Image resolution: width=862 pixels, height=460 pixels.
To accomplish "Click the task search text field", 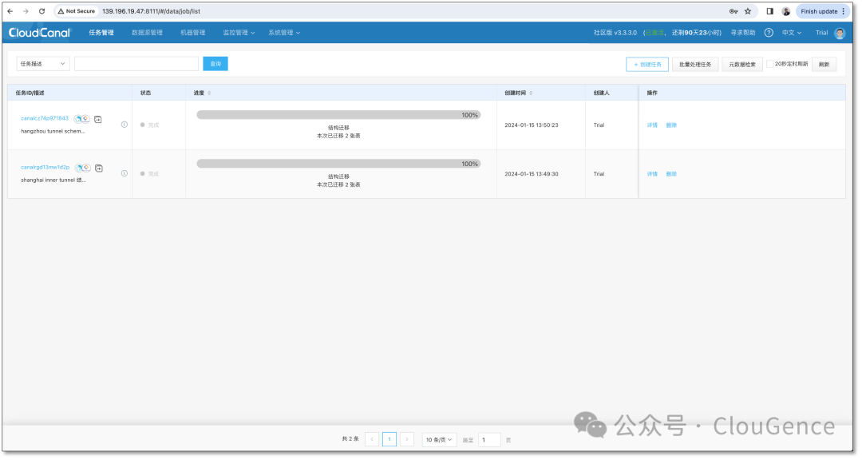I will pyautogui.click(x=136, y=64).
